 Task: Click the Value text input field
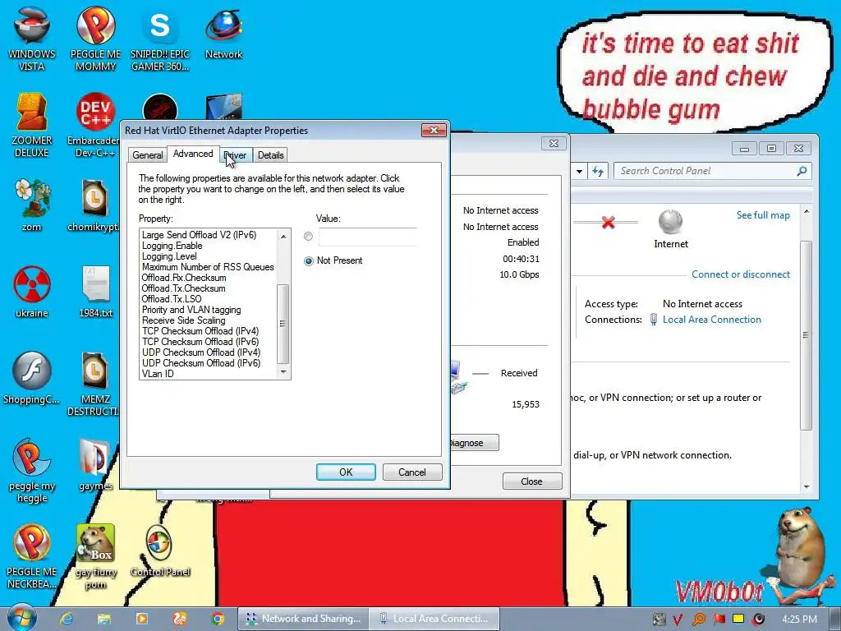click(x=368, y=237)
